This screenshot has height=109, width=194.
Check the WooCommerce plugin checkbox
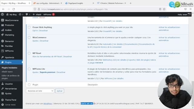(x=29, y=38)
